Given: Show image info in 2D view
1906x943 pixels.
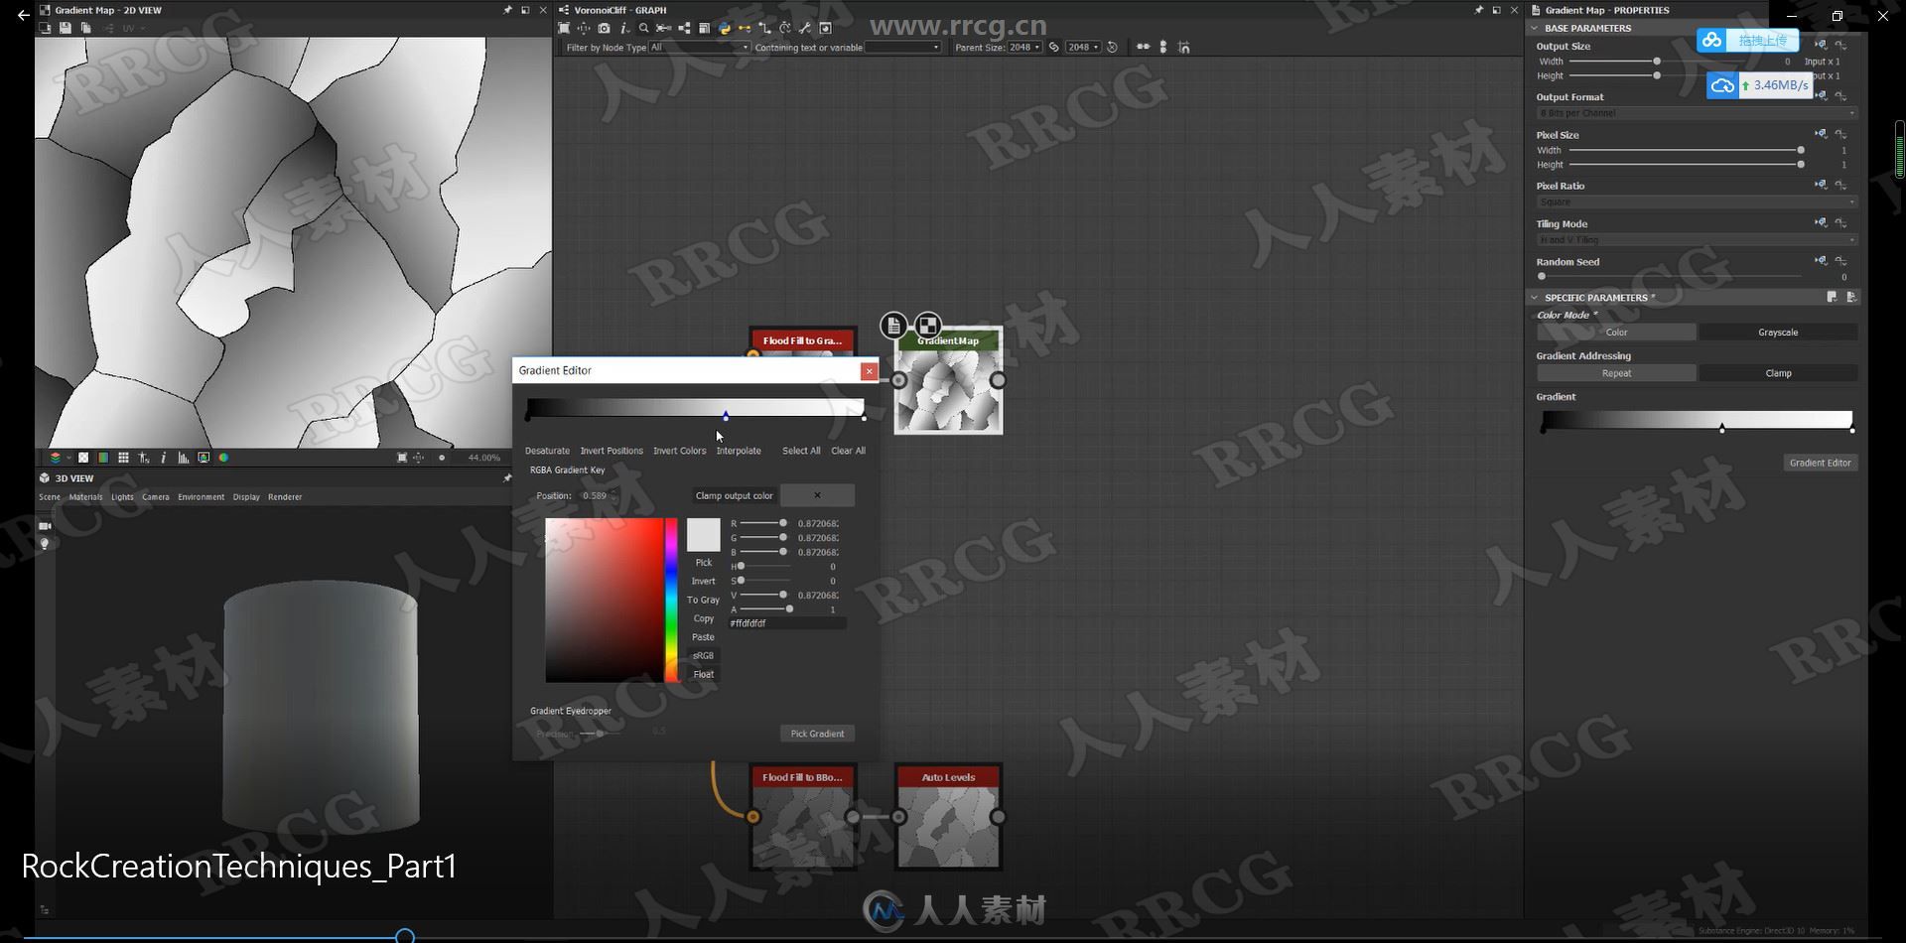Looking at the screenshot, I should click(164, 458).
